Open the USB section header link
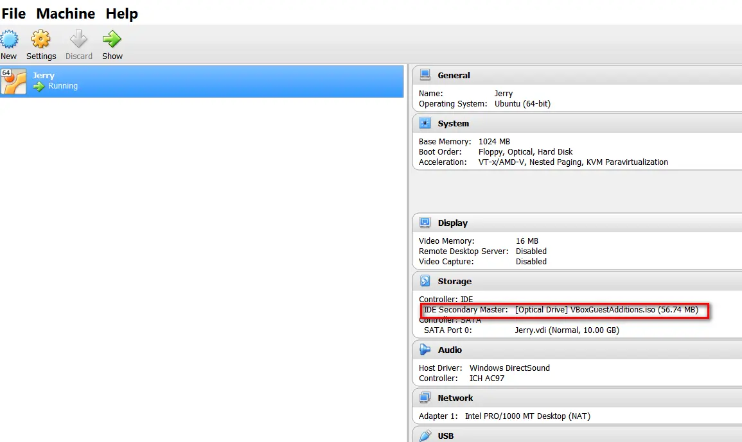Viewport: 742px width, 442px height. point(446,436)
